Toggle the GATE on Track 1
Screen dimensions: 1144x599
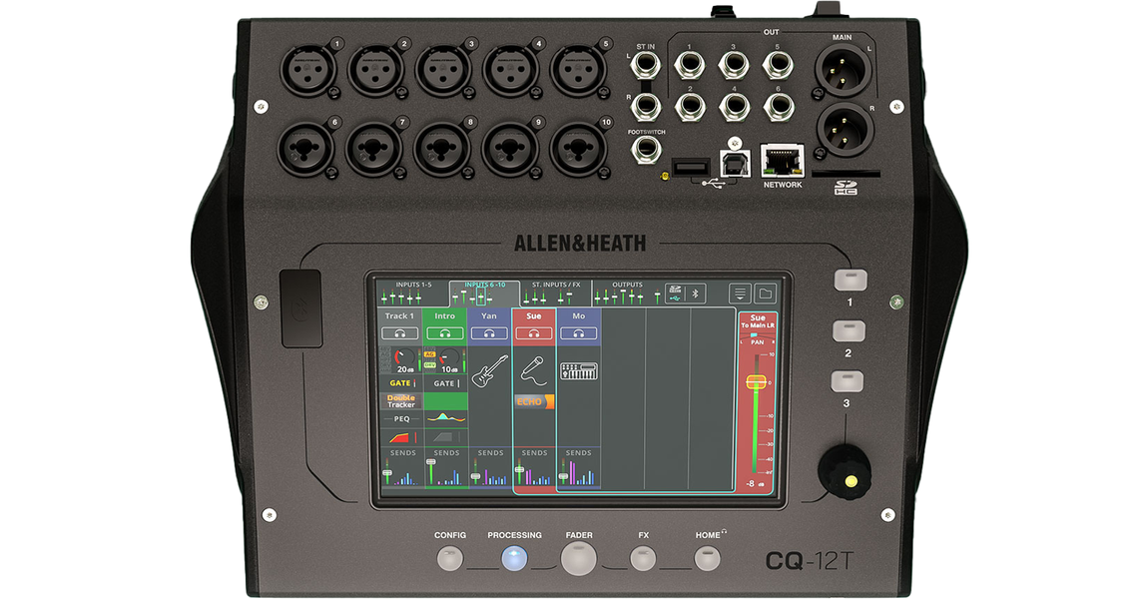click(400, 383)
